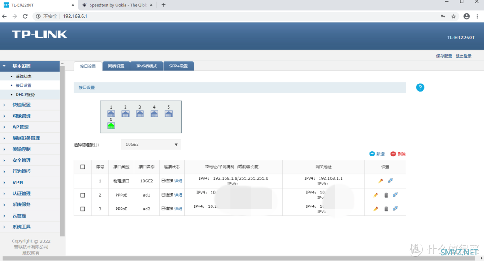Select port 4 icon in interface diagram
The image size is (484, 261).
(x=154, y=114)
